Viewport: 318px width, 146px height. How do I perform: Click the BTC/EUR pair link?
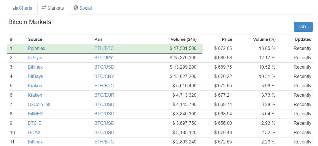(x=104, y=95)
